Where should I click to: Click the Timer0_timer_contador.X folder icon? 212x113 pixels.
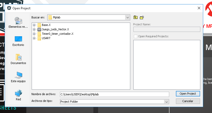tap(39, 34)
